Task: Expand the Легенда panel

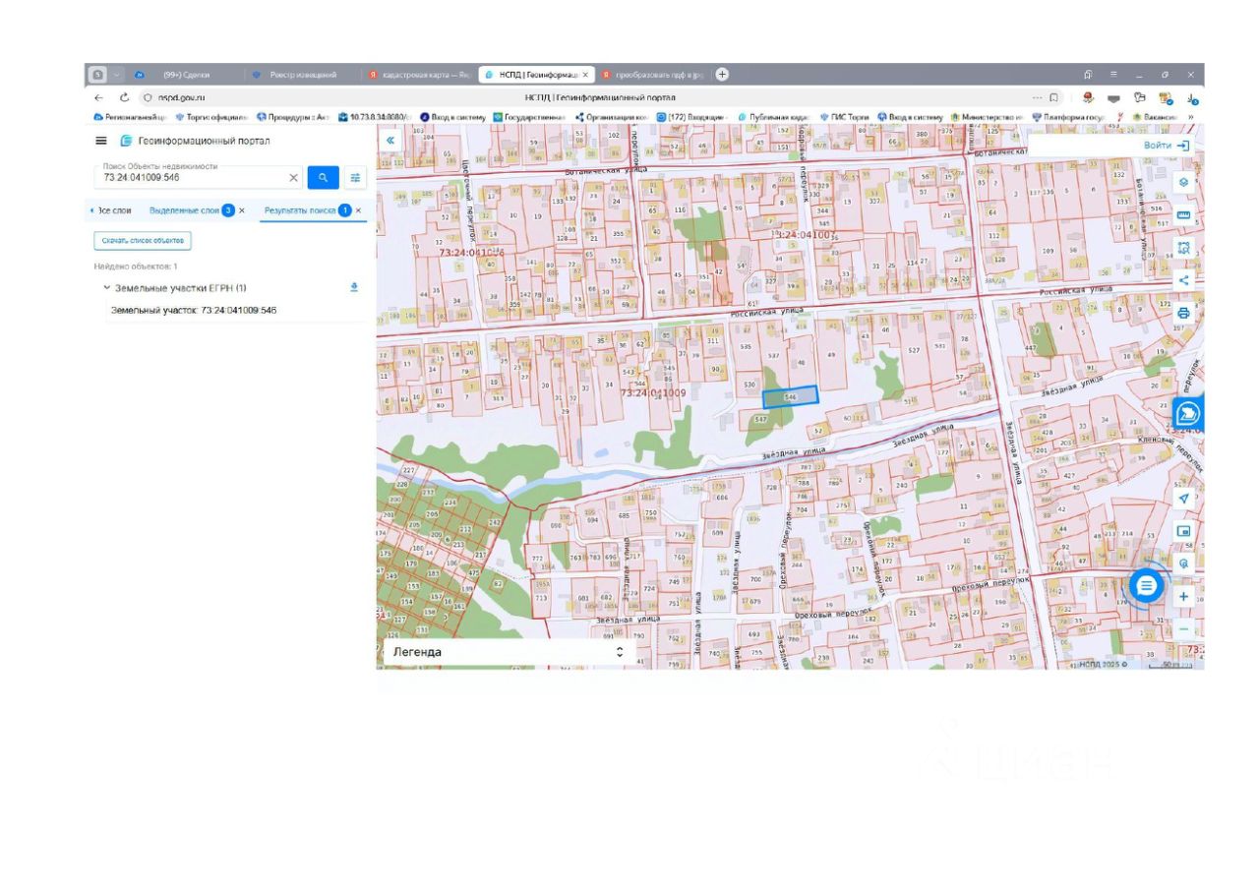Action: [x=620, y=652]
